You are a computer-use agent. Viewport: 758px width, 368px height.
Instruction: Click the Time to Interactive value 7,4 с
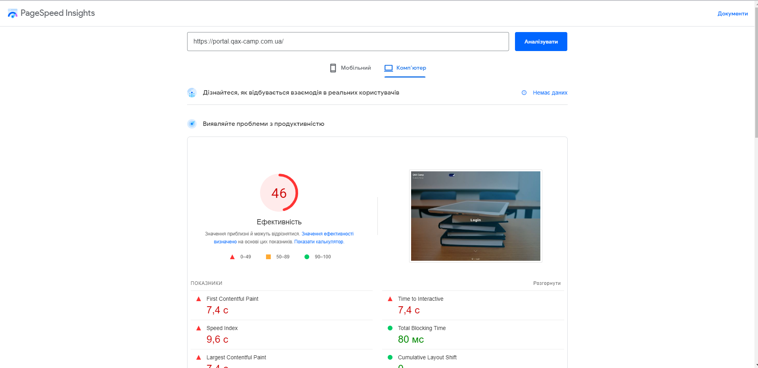coord(409,310)
